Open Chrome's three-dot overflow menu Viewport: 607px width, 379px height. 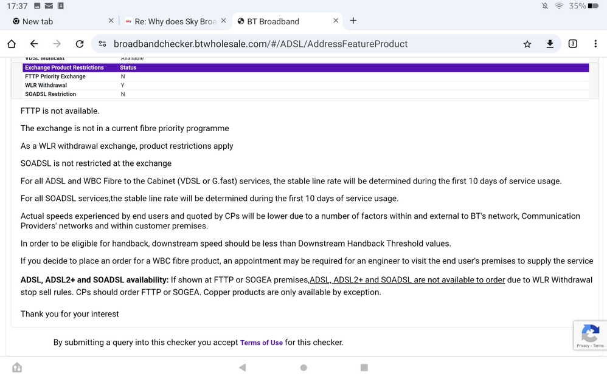click(x=595, y=43)
